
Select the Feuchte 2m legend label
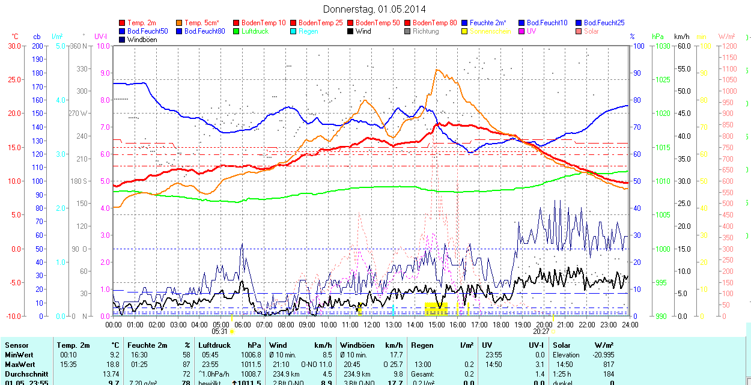(x=489, y=23)
